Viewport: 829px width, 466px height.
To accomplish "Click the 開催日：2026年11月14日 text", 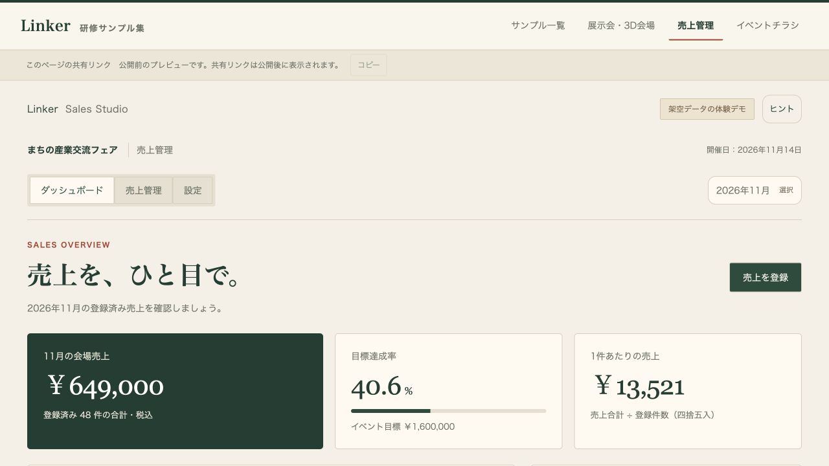I will coord(754,150).
